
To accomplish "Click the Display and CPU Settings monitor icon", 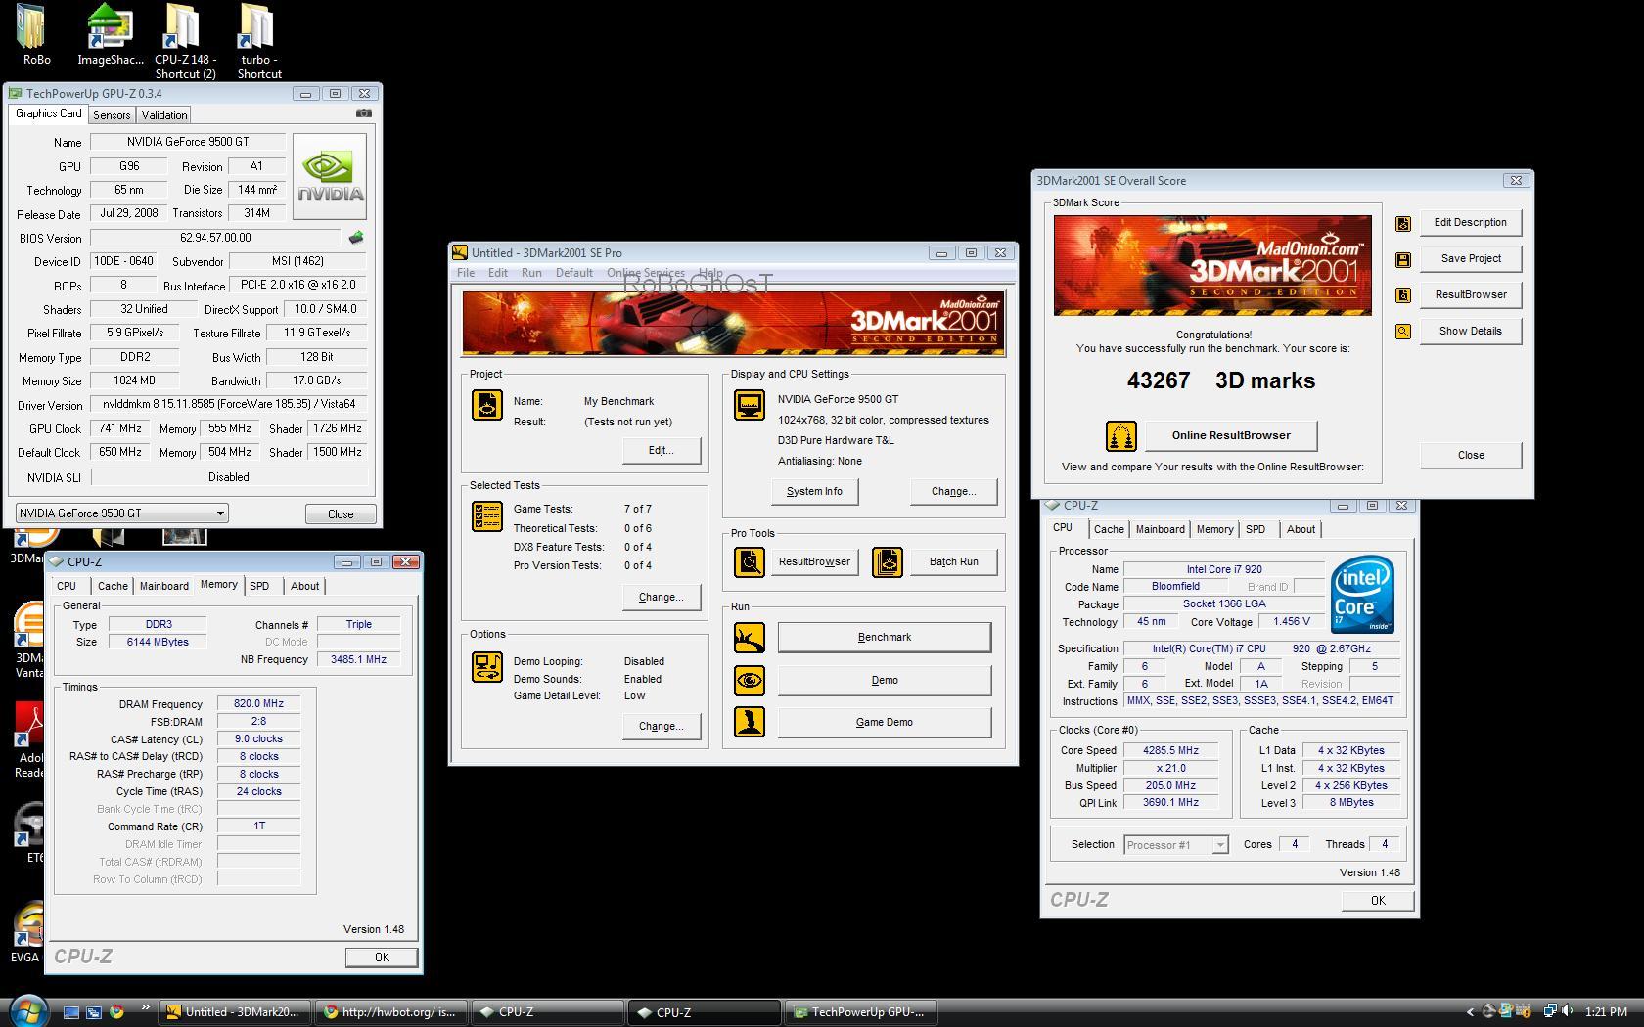I will (750, 405).
